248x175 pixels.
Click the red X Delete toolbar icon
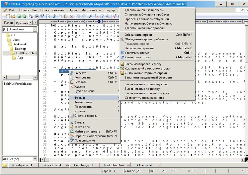pos(71,16)
